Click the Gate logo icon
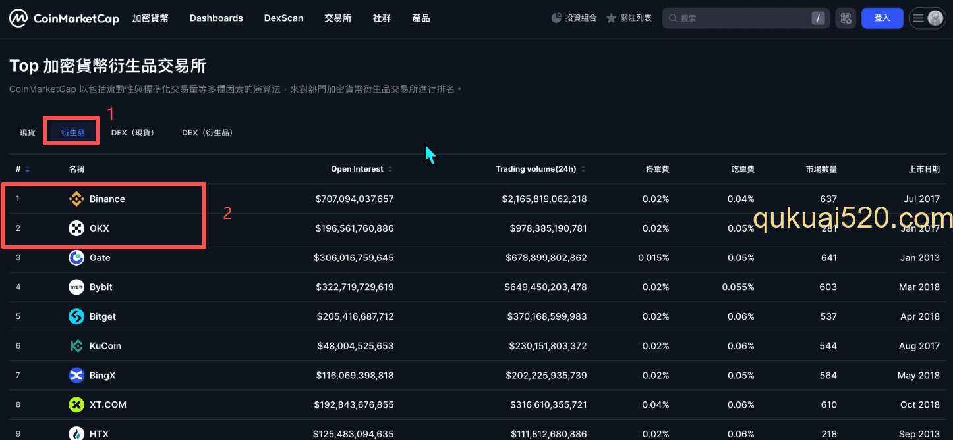 [x=76, y=258]
